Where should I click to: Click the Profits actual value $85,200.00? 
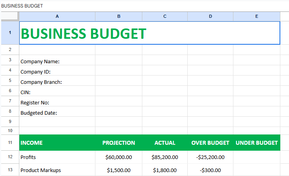click(x=165, y=157)
